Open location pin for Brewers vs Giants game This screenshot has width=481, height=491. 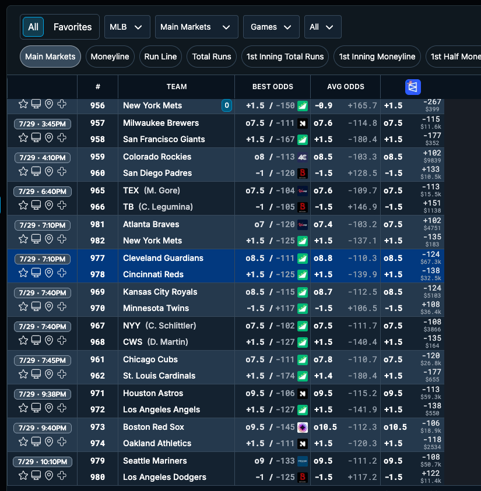pos(49,138)
